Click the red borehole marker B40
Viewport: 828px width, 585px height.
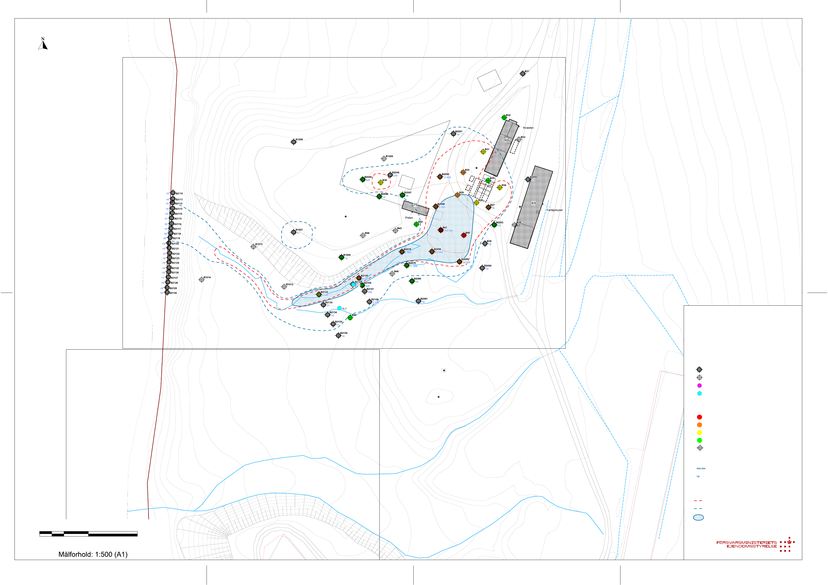tap(464, 235)
